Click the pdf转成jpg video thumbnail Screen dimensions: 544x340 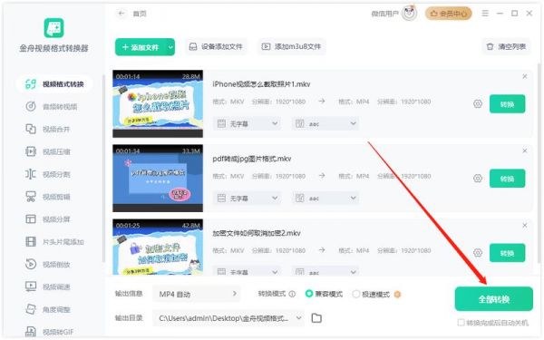pyautogui.click(x=158, y=178)
